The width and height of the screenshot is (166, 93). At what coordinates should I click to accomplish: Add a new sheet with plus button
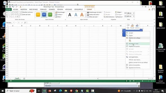point(24,79)
